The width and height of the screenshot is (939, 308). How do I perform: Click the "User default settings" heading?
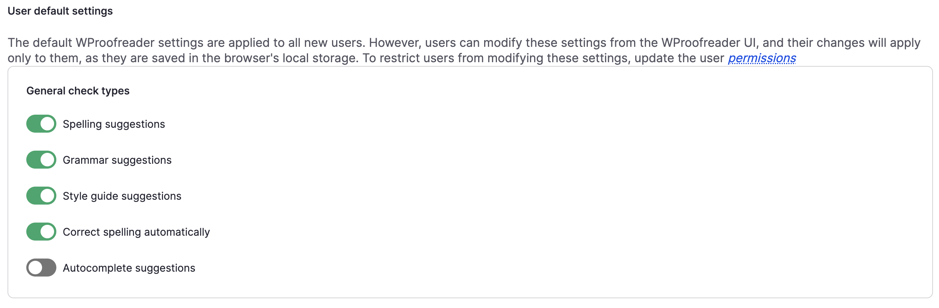point(60,11)
